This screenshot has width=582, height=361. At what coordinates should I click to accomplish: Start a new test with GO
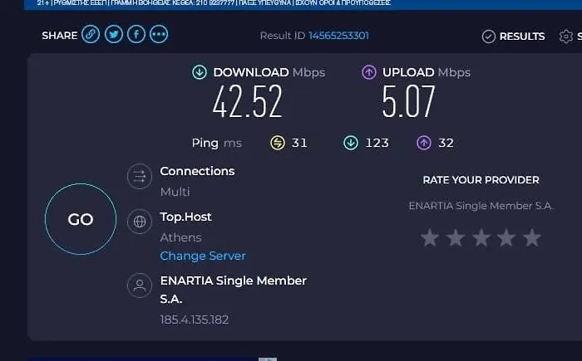[x=81, y=219]
